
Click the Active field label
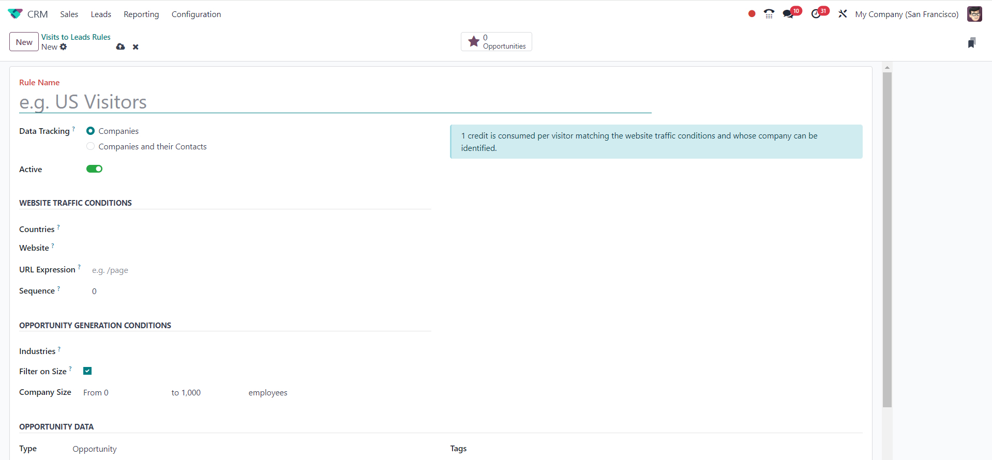[x=31, y=170]
